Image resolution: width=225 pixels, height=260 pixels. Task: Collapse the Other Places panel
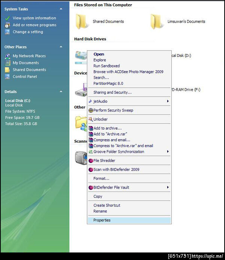[x=61, y=47]
